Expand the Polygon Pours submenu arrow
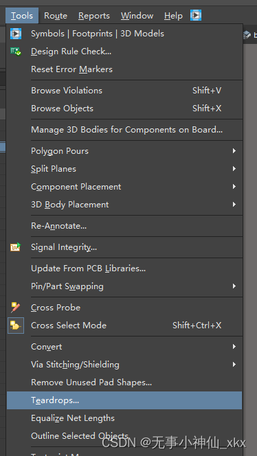Image resolution: width=257 pixels, height=456 pixels. (x=234, y=150)
